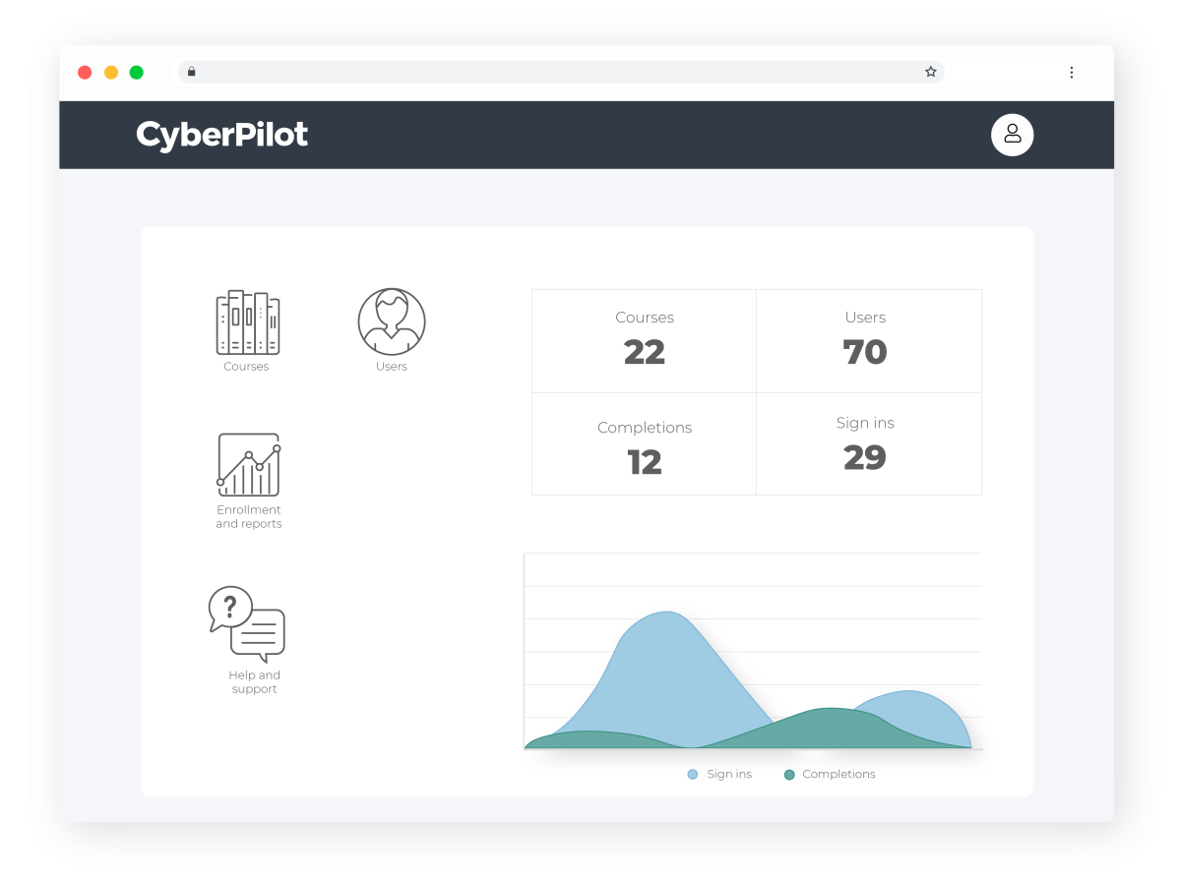1181x876 pixels.
Task: Click the green completions chart area
Action: point(832,730)
